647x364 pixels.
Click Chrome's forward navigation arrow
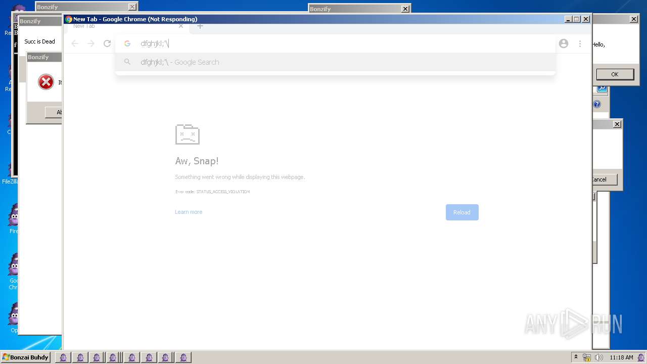point(91,43)
